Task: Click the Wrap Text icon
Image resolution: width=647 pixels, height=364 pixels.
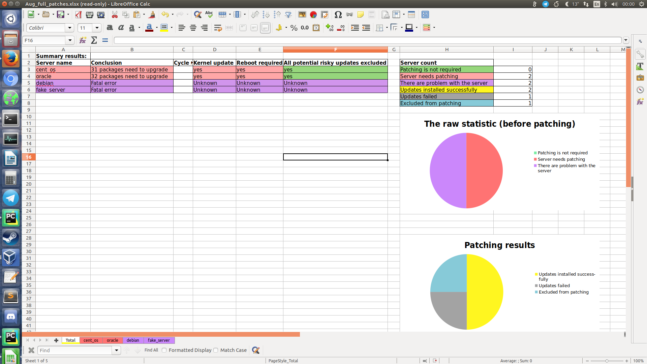Action: [x=218, y=28]
